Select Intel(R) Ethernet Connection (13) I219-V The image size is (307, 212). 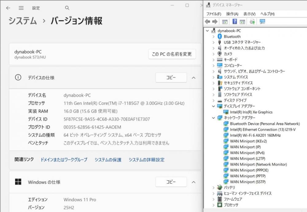[x=263, y=130]
